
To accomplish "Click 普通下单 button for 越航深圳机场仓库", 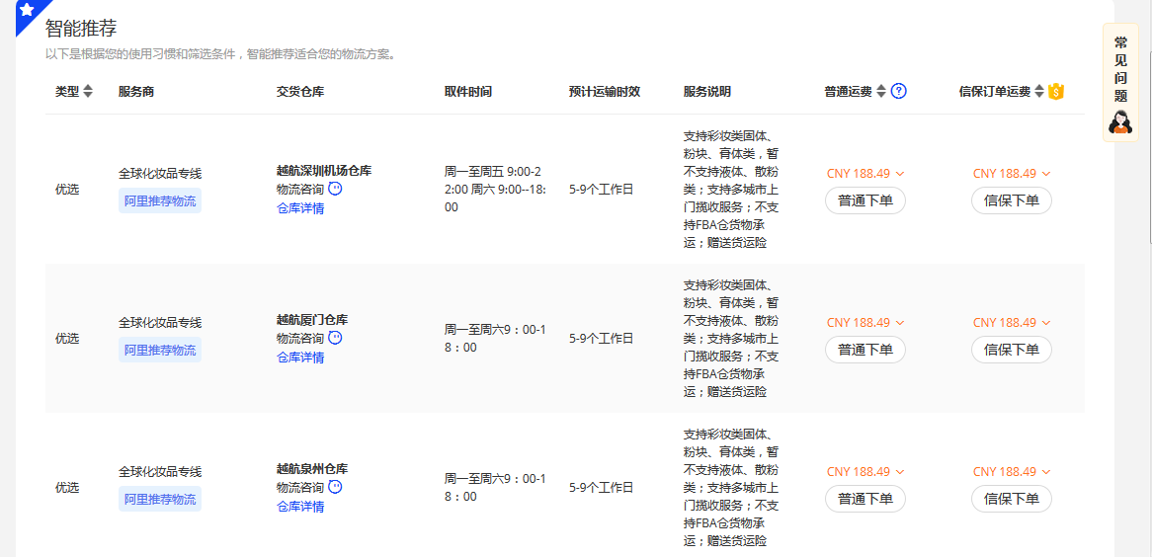I will click(864, 200).
